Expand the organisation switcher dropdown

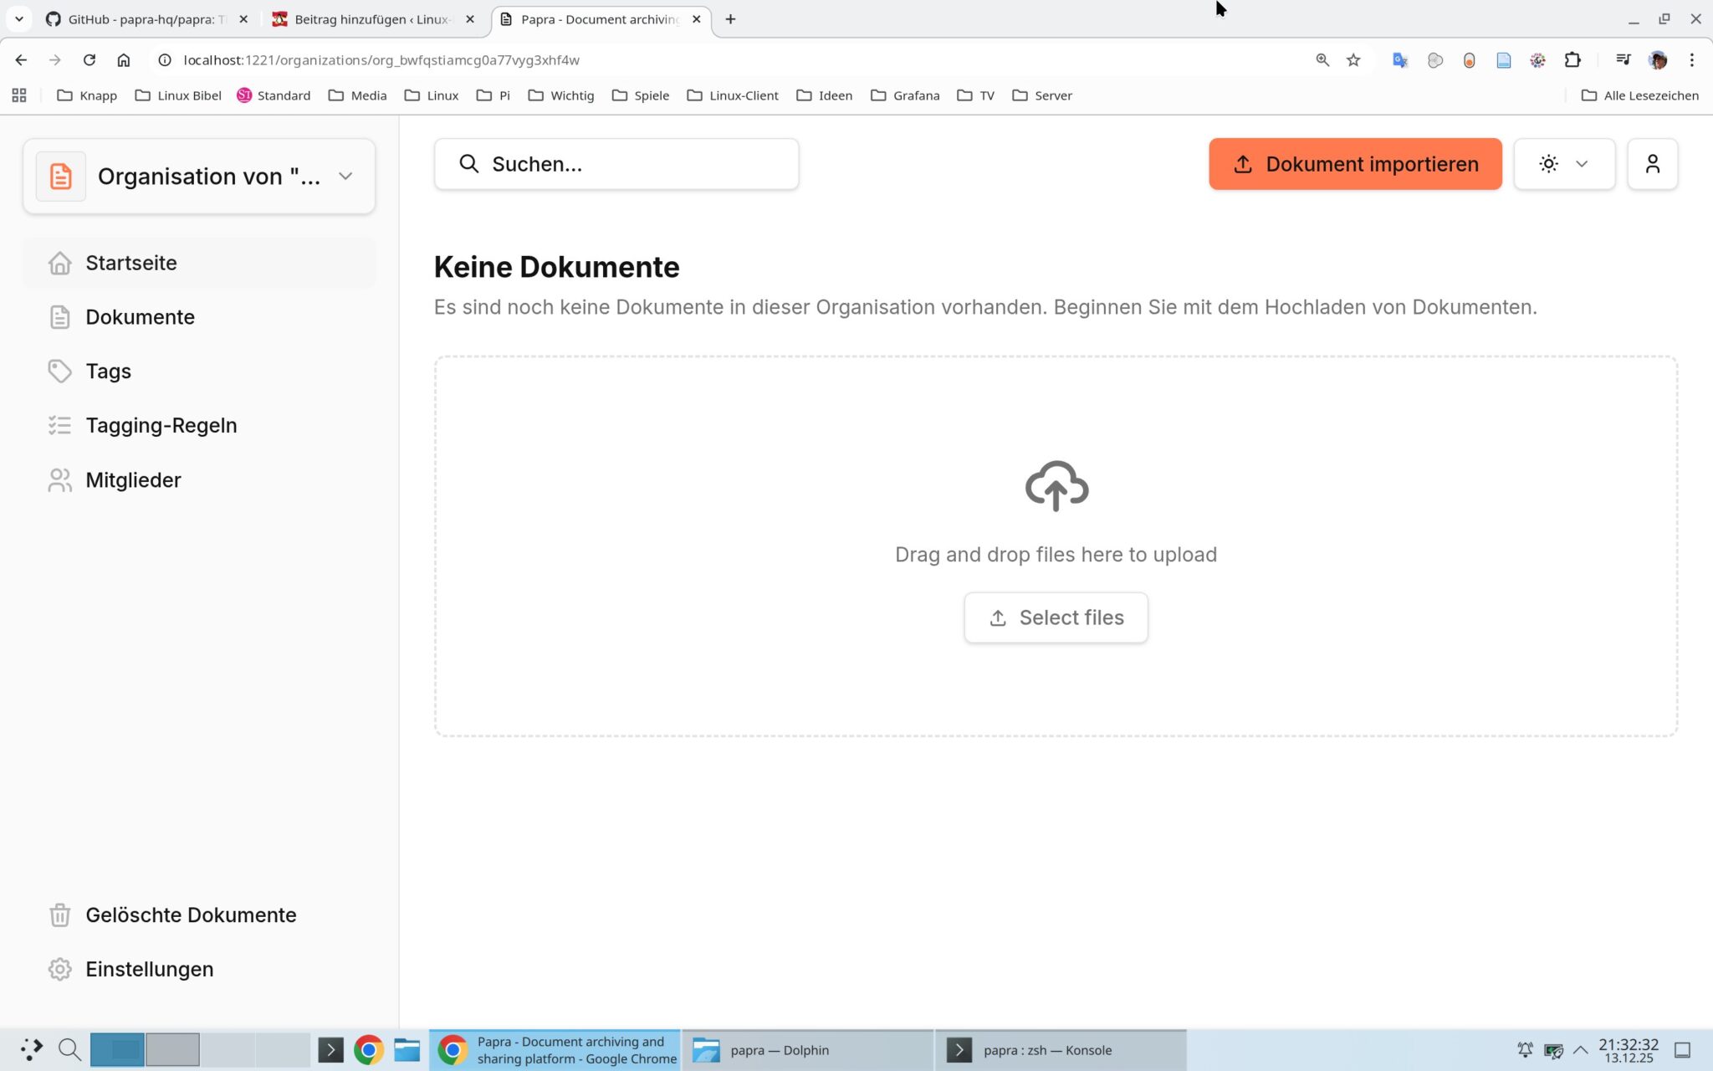(x=345, y=177)
